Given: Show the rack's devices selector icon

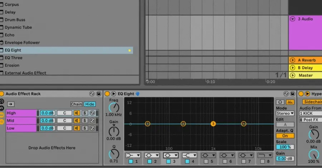Looking at the screenshot, I should (2, 122).
